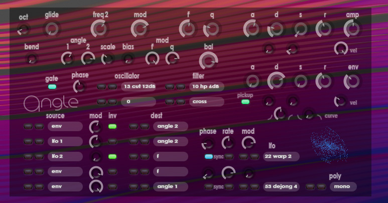Image resolution: width=388 pixels, height=203 pixels.
Task: Click the filter q knob in top row
Action: coord(212,29)
